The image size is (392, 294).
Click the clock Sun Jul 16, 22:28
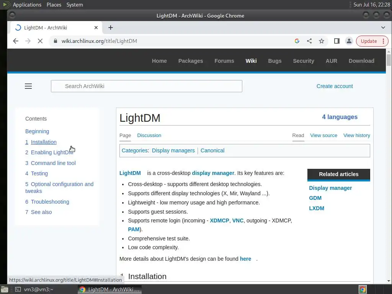pos(371,5)
